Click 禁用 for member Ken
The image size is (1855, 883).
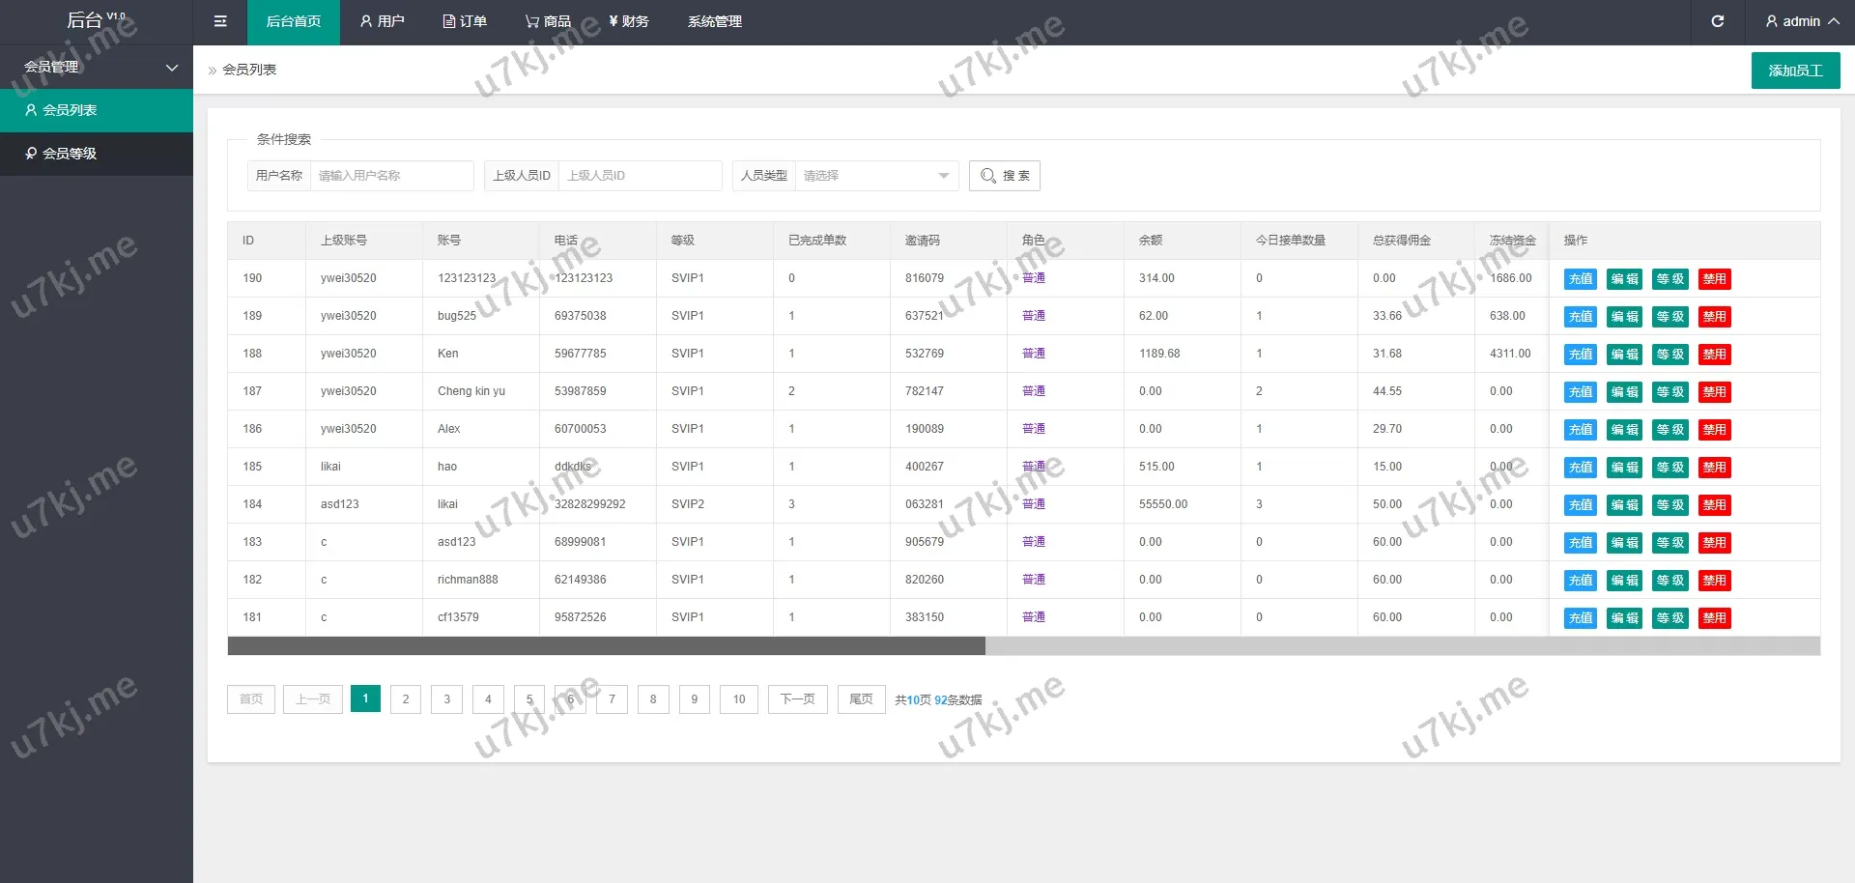tap(1714, 355)
